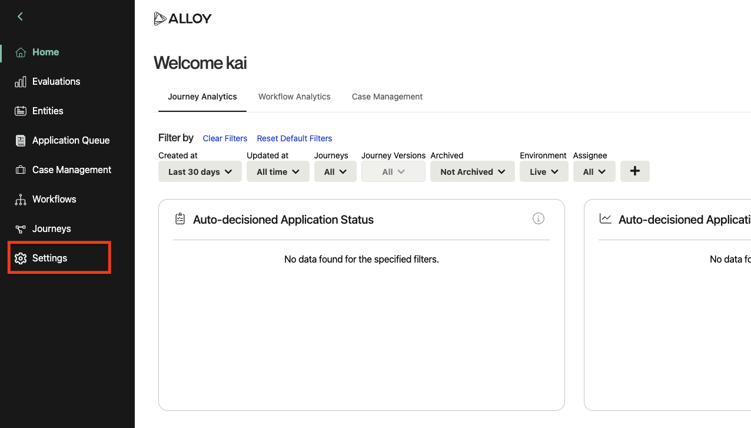Open Environment Live dropdown
Image resolution: width=751 pixels, height=428 pixels.
coord(544,172)
